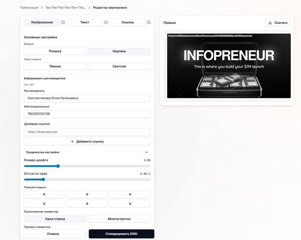This screenshot has height=240, width=301.
Task: Collapse Продвинутые настройки chevron
Action: coord(146,152)
